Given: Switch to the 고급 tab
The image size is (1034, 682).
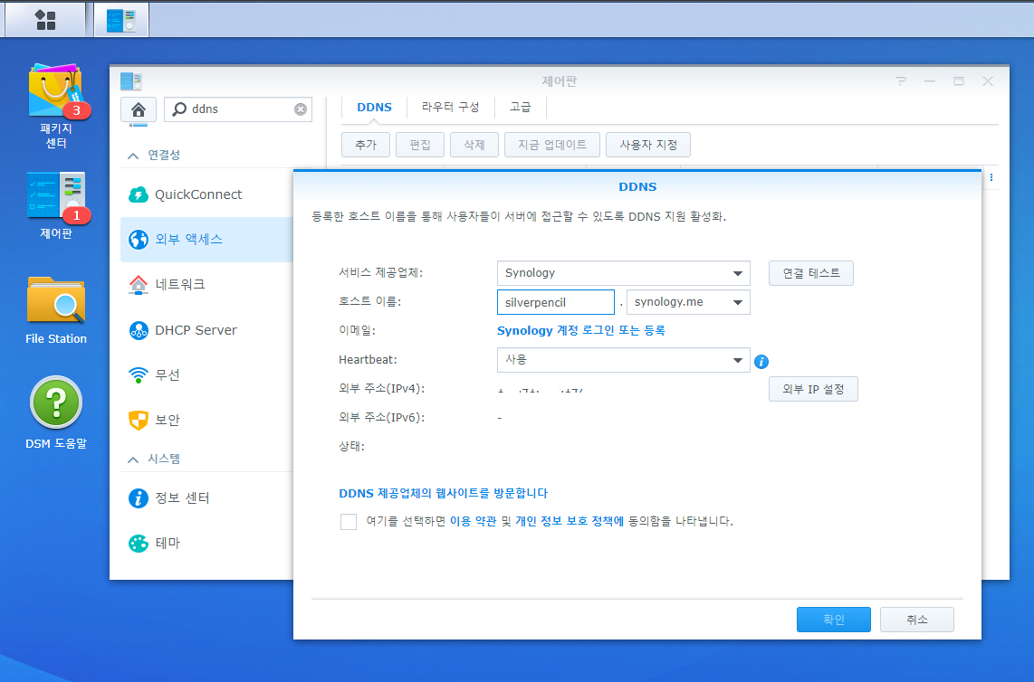Looking at the screenshot, I should [x=521, y=107].
